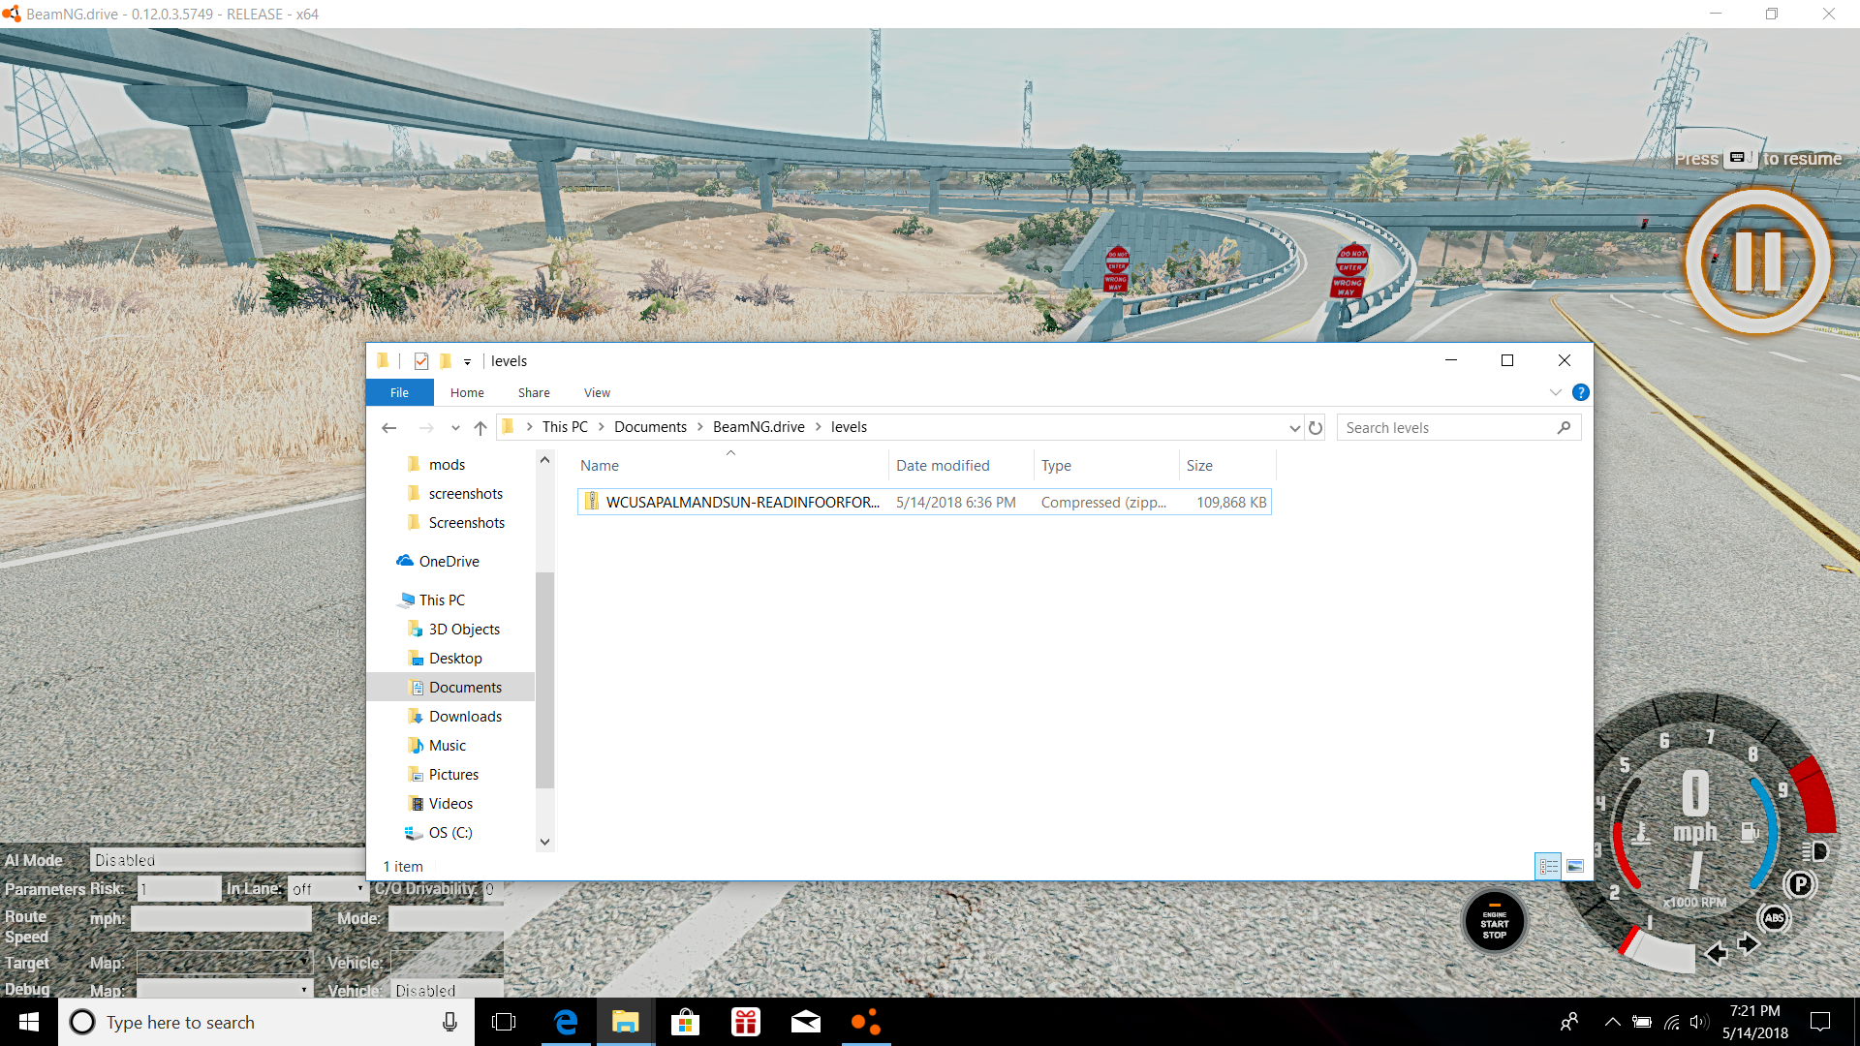Viewport: 1860px width, 1046px height.
Task: Go back with the back arrow
Action: 389,427
